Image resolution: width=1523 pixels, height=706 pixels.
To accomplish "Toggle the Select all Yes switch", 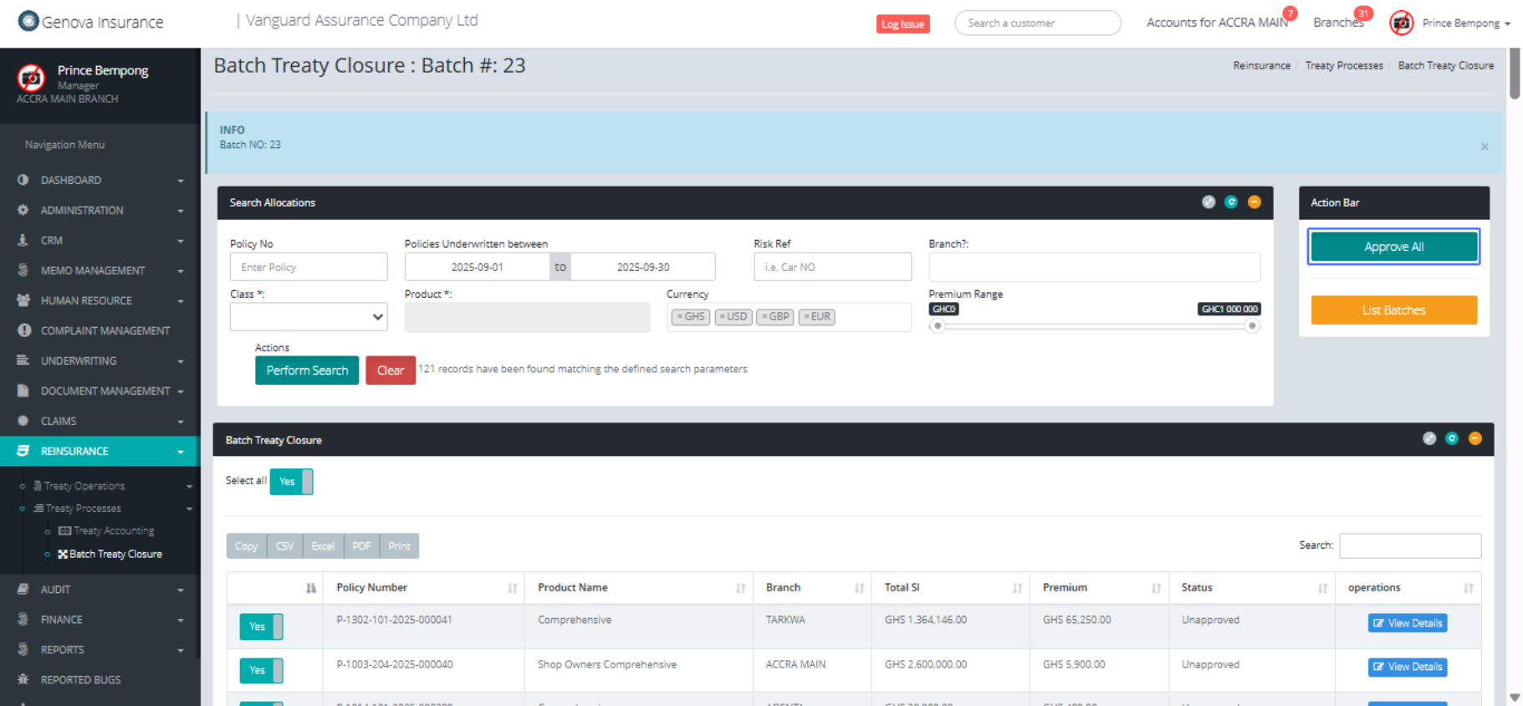I will click(291, 482).
